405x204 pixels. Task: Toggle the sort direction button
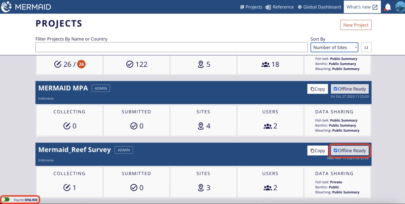(366, 47)
